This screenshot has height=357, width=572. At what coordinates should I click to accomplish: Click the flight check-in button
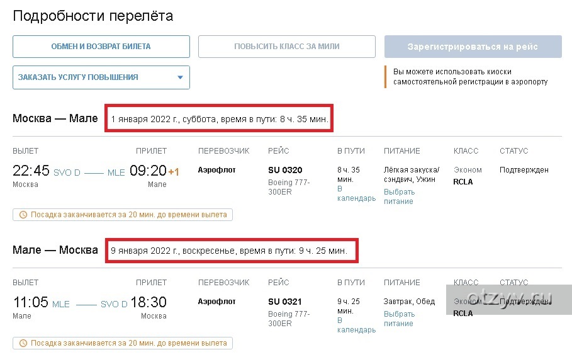click(x=473, y=47)
